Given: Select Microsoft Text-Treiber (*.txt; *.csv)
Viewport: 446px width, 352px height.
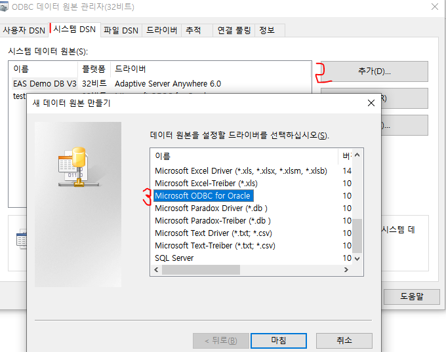Looking at the screenshot, I should coord(215,246).
